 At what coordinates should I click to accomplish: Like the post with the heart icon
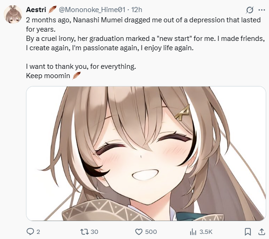[139, 232]
